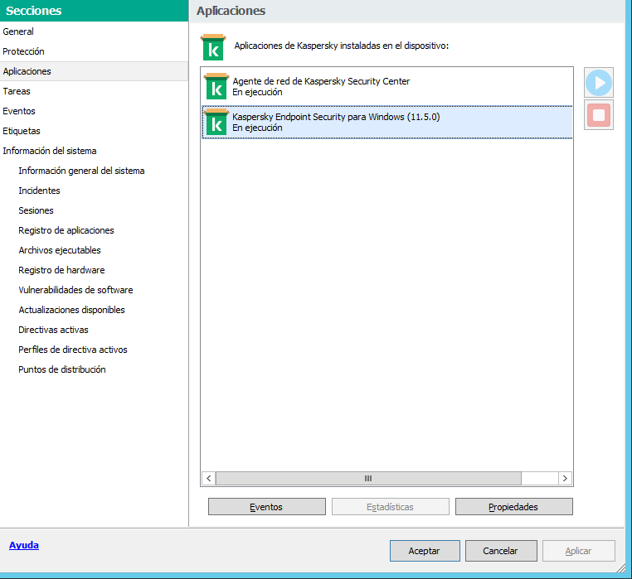Viewport: 632px width, 579px height.
Task: Click Kaspersky icon beside Agente de red row
Action: (216, 86)
